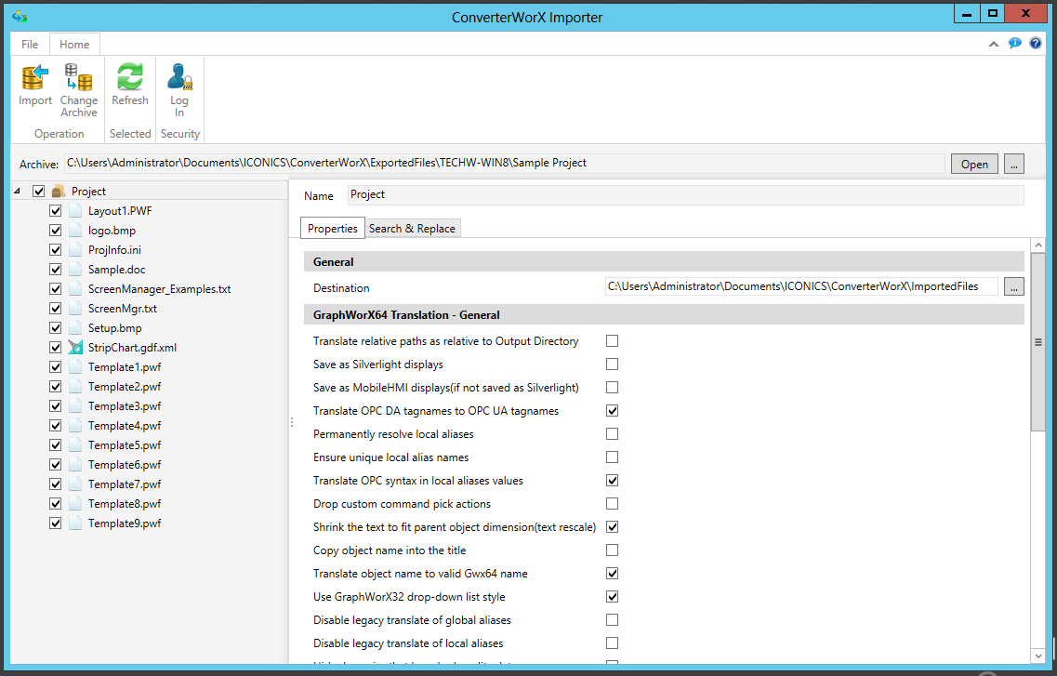The height and width of the screenshot is (676, 1057).
Task: Click the archive browse ellipsis button
Action: 1014,164
